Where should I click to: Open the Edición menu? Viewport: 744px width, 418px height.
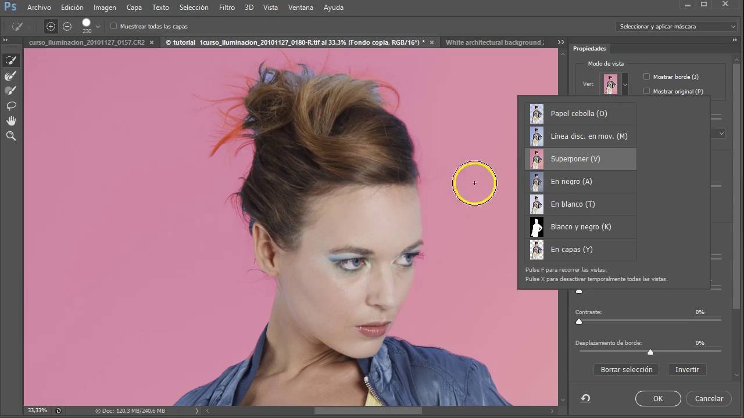coord(72,8)
